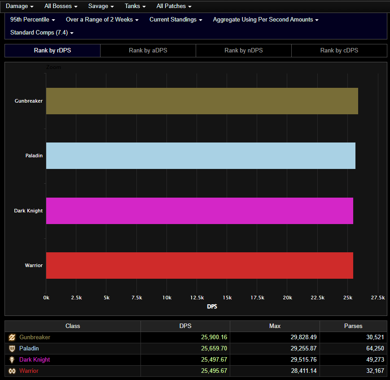Open the Warrior class link
390x380 pixels.
pos(29,371)
